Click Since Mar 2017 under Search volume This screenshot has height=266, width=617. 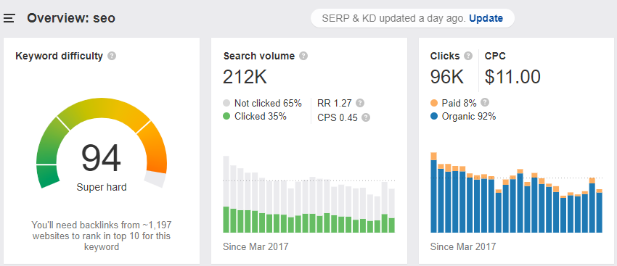tap(256, 246)
